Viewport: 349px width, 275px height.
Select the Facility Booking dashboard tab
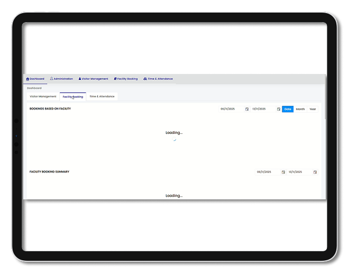tap(73, 97)
